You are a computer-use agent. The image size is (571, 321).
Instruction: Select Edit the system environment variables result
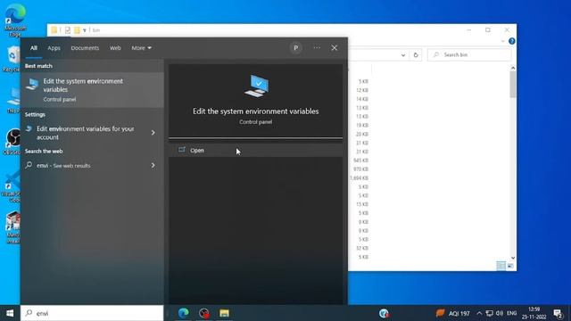(x=92, y=89)
